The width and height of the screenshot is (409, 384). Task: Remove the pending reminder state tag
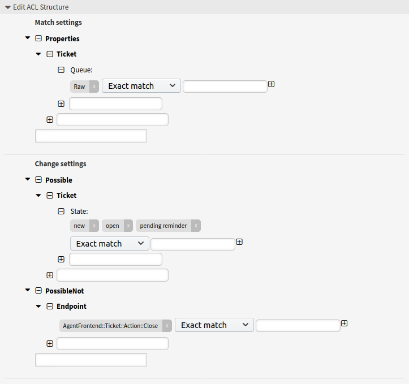(196, 226)
